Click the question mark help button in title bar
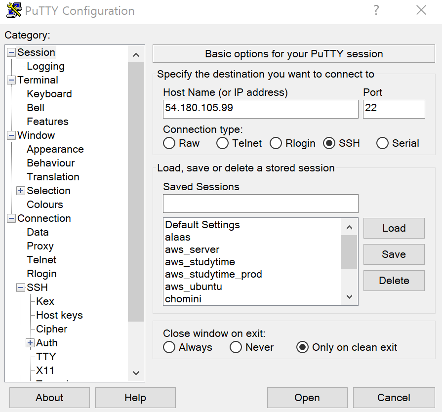The width and height of the screenshot is (442, 412). click(x=376, y=10)
